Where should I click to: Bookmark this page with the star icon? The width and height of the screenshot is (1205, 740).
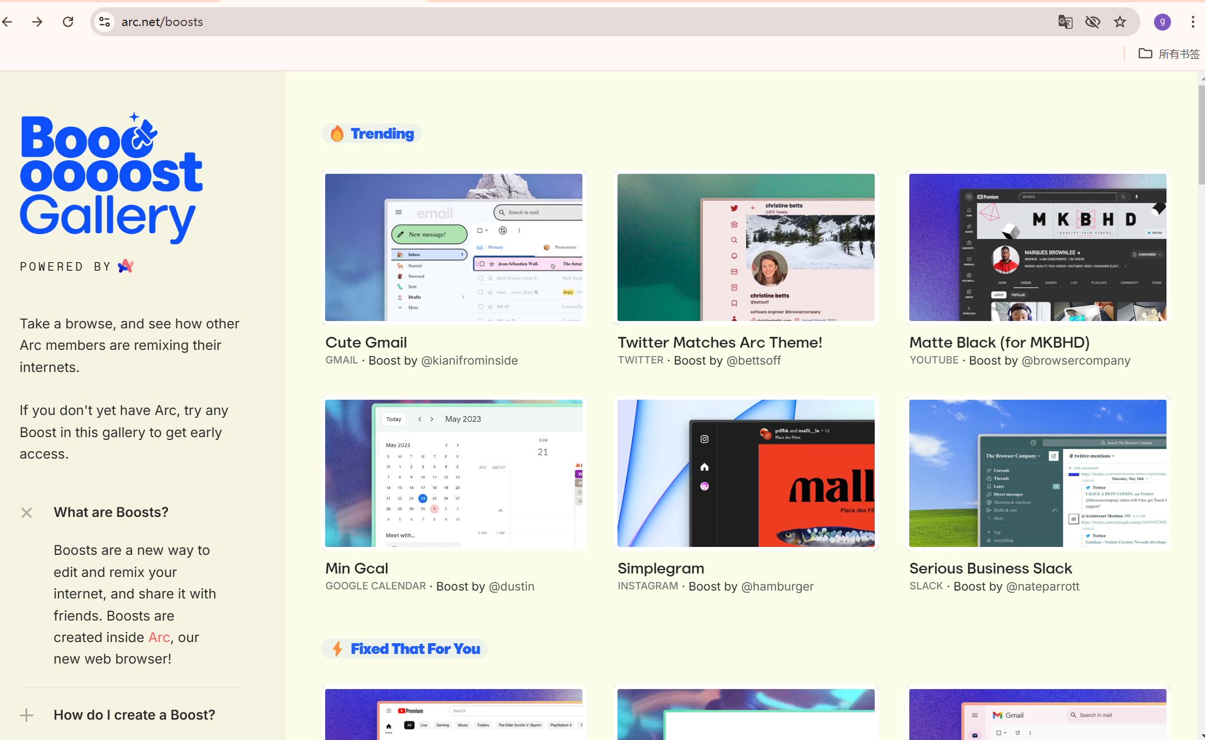(1120, 22)
